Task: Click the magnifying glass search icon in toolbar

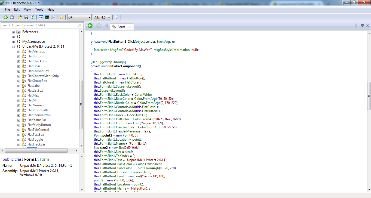Action: pyautogui.click(x=53, y=17)
